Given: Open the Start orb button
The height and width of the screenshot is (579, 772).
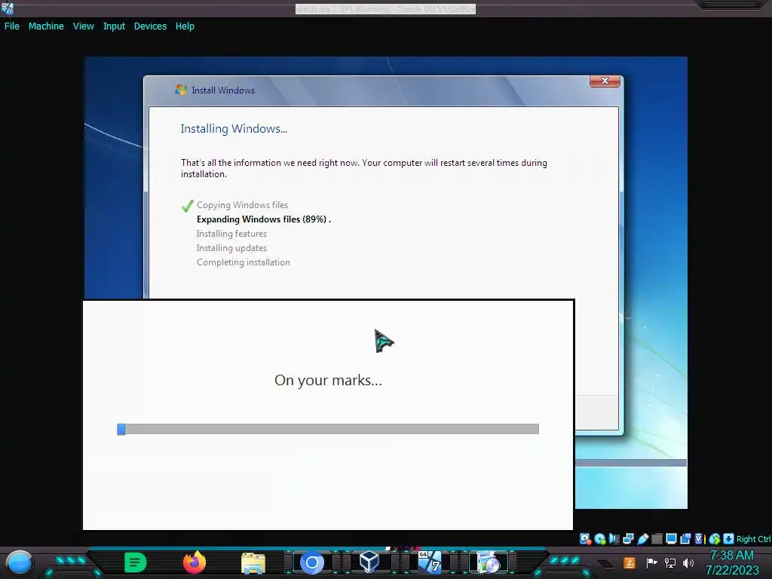Looking at the screenshot, I should (19, 562).
